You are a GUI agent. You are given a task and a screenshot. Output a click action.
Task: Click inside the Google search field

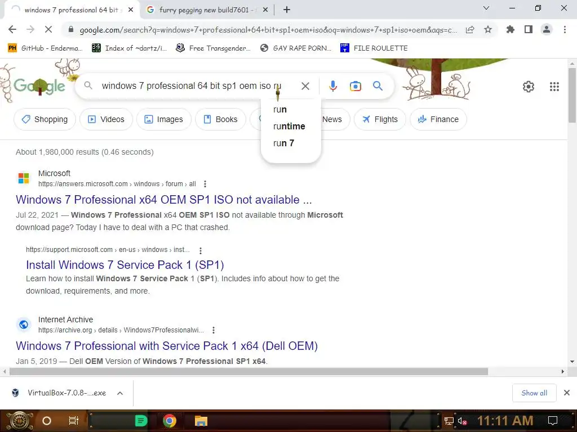coord(192,86)
